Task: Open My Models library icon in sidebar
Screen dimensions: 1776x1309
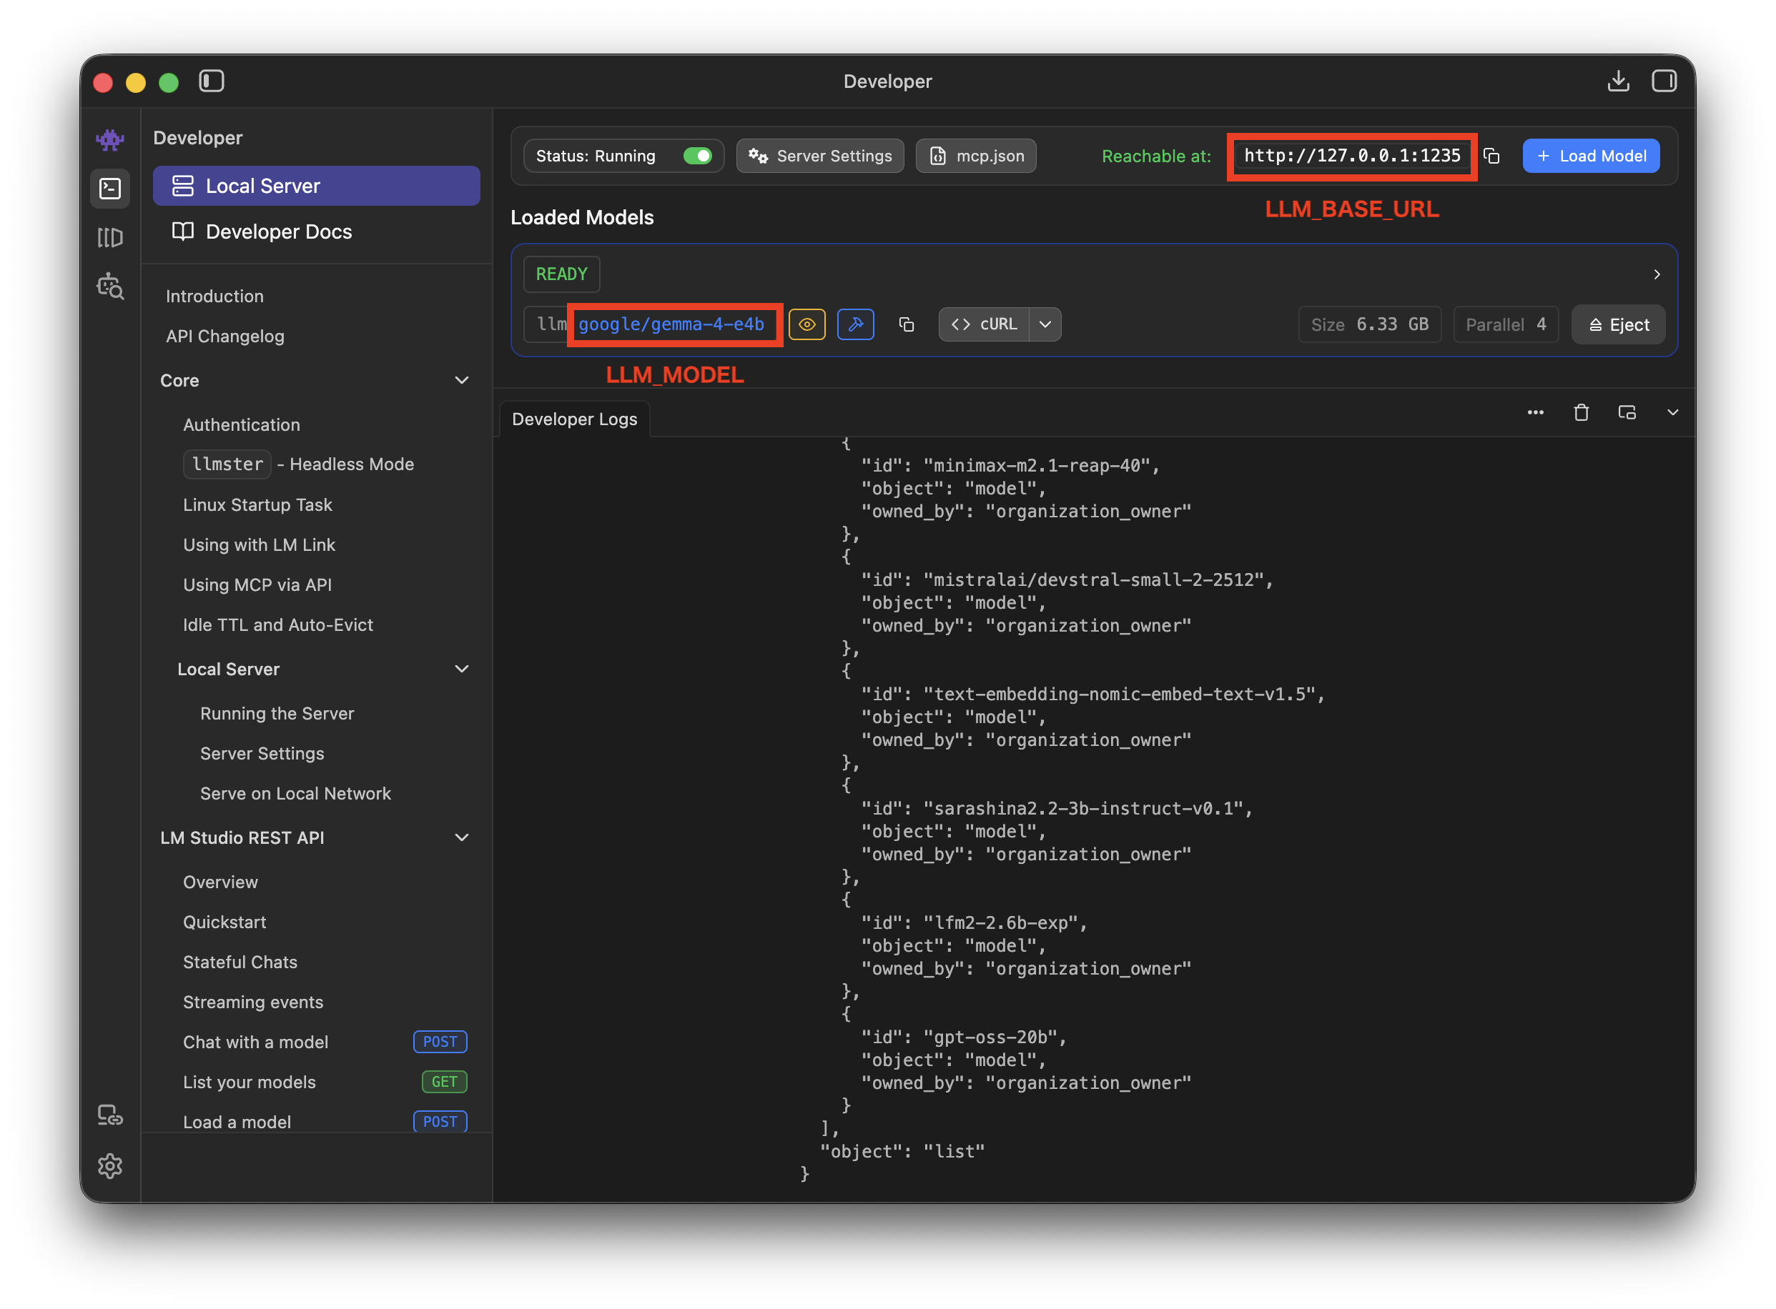Action: [x=109, y=237]
